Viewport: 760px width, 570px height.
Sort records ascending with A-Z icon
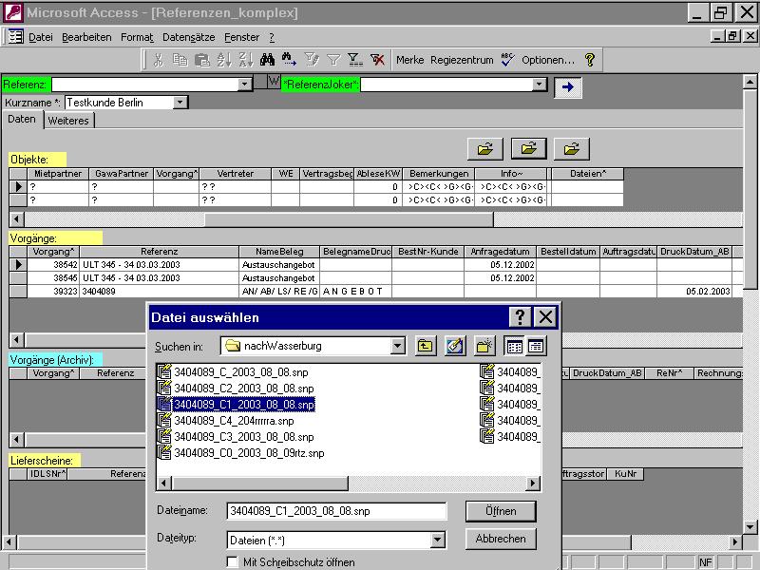coord(224,59)
